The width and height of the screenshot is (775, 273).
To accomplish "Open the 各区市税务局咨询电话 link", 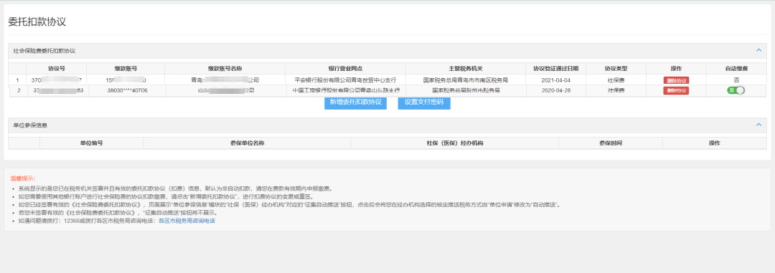I will [187, 221].
